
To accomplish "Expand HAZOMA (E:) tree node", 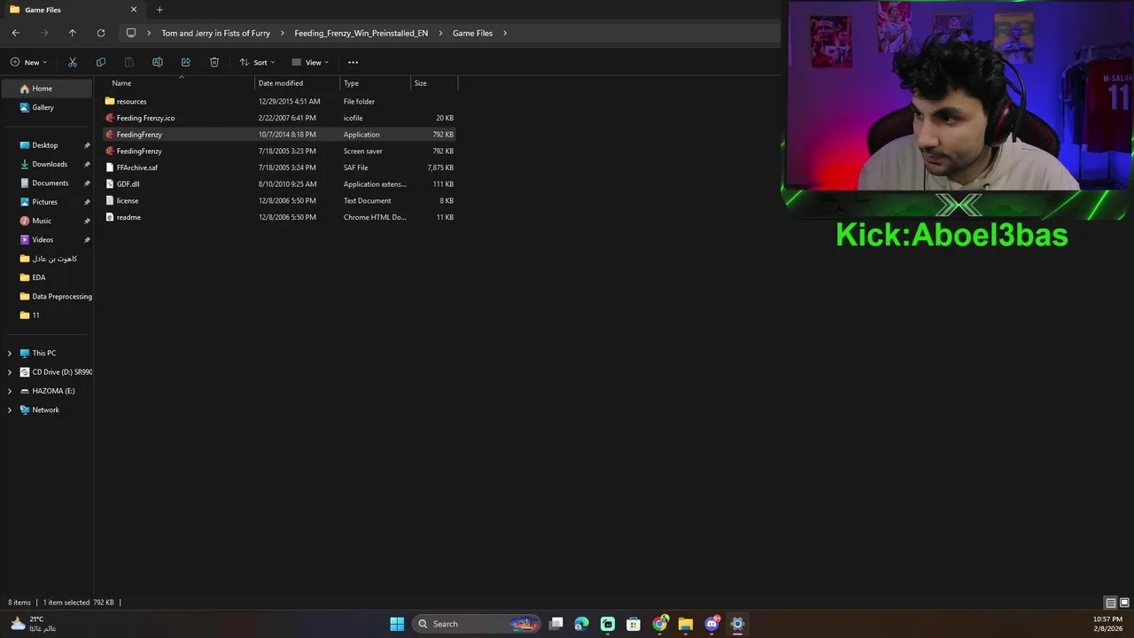I will [x=10, y=391].
